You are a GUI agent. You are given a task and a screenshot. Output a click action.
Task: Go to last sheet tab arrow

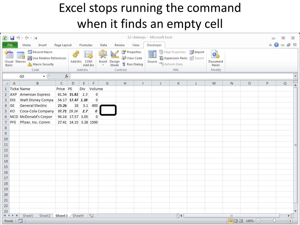(x=17, y=216)
